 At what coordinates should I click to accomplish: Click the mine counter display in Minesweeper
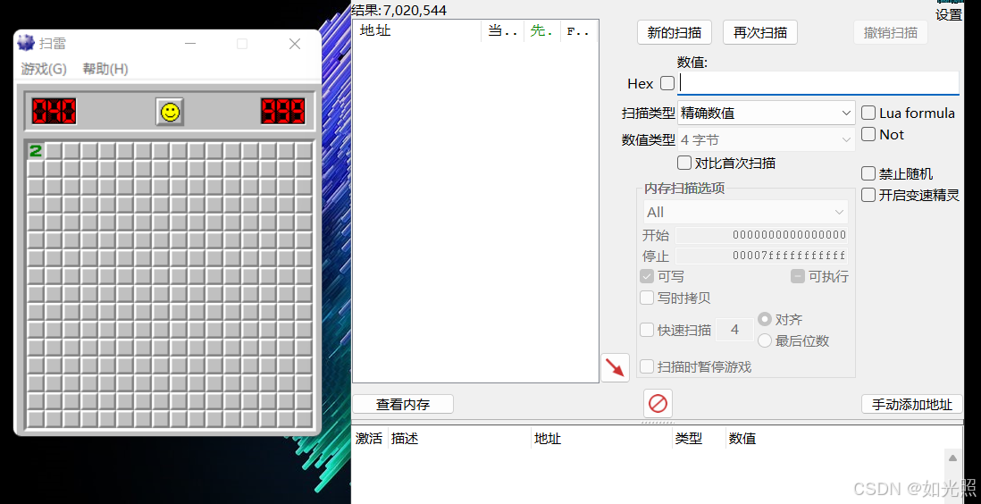point(54,112)
